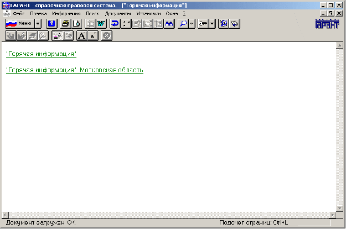
Task: Export to Word with the W icon
Action: (x=101, y=23)
